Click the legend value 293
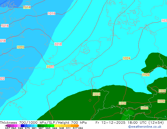167x129 pixels. tap(48, 128)
